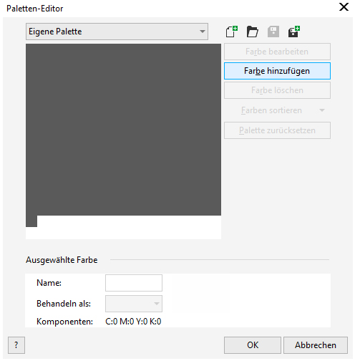Click inside the Name text field

point(134,283)
